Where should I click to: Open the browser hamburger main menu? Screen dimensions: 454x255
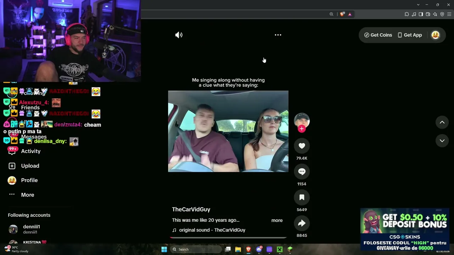(449, 14)
